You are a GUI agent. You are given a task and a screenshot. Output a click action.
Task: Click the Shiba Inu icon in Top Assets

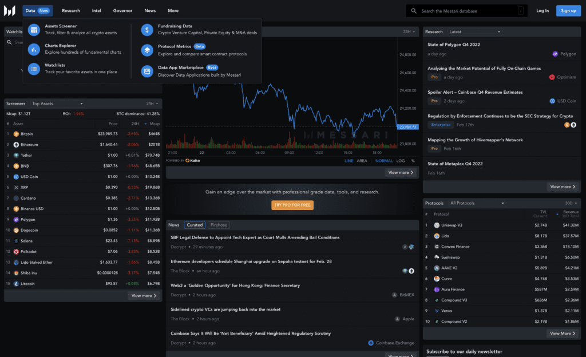[16, 273]
